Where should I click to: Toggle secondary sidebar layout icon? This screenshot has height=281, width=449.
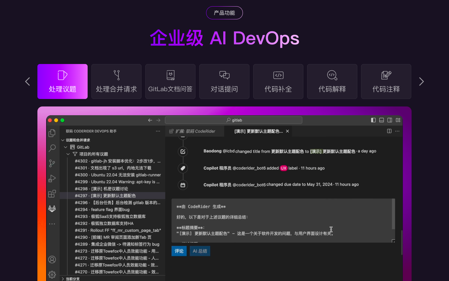[x=390, y=120]
